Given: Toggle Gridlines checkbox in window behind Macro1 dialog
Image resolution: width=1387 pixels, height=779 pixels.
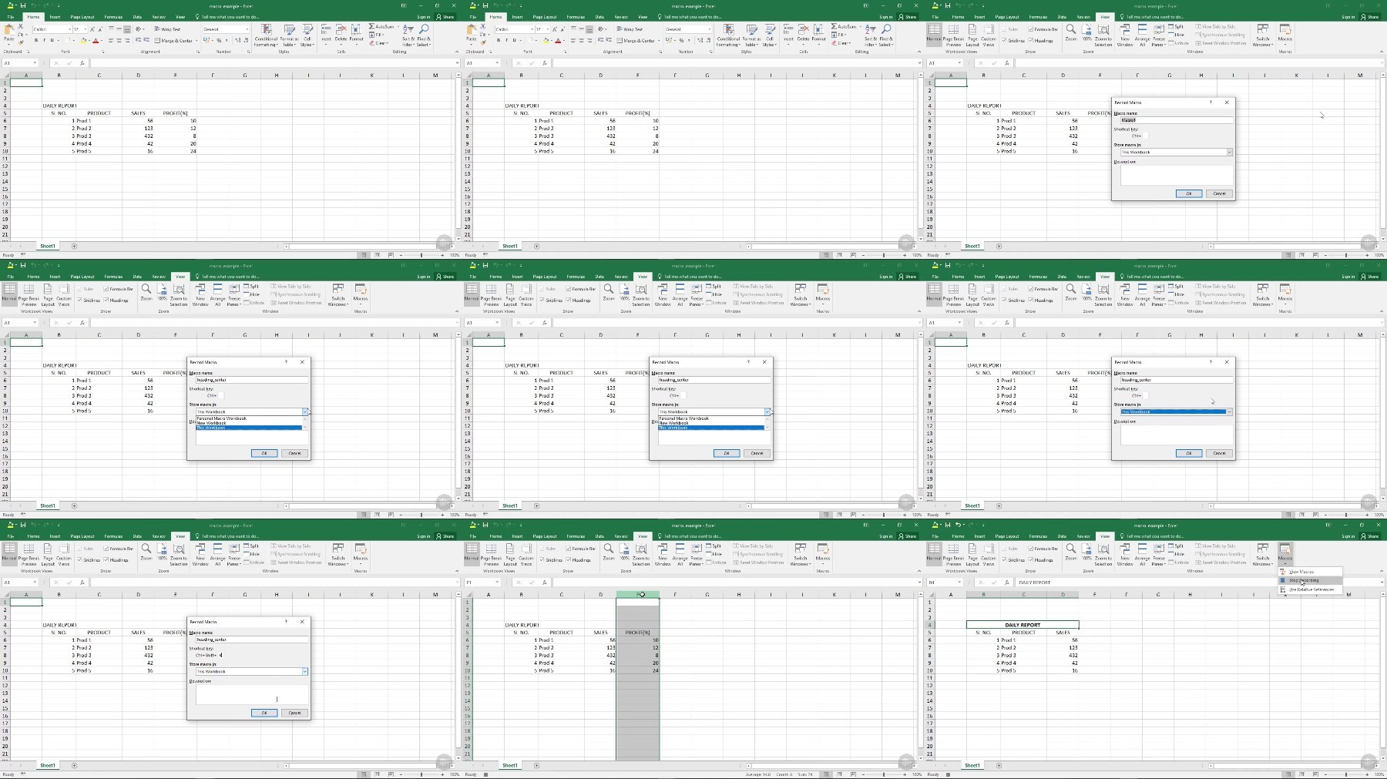Looking at the screenshot, I should click(x=1004, y=40).
